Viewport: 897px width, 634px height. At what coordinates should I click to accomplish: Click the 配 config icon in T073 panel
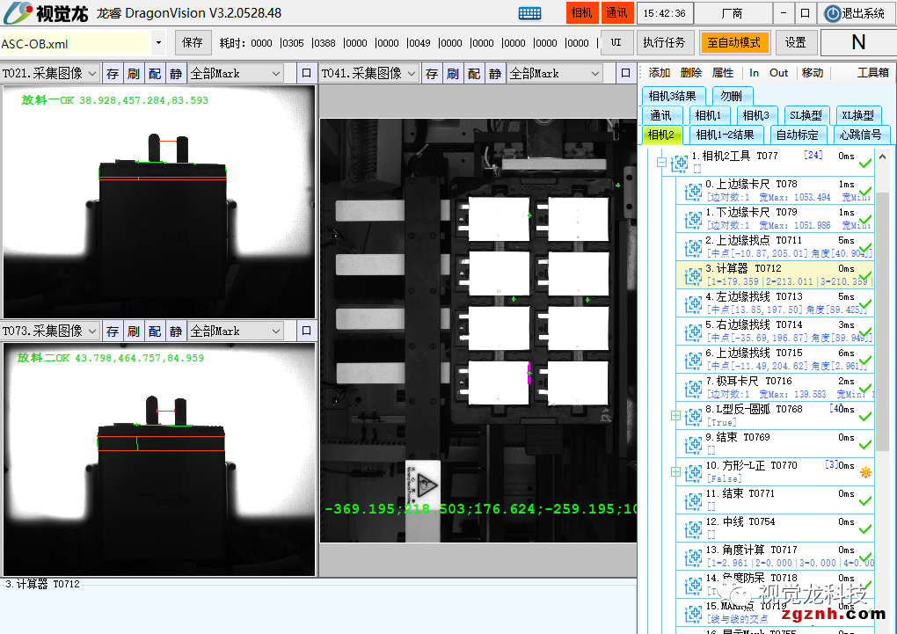(x=155, y=332)
